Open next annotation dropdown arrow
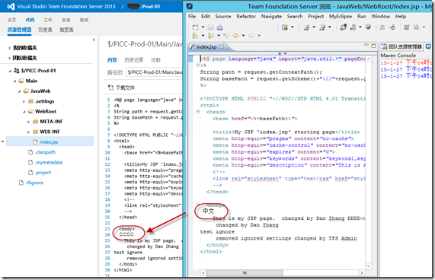 pos(203,36)
